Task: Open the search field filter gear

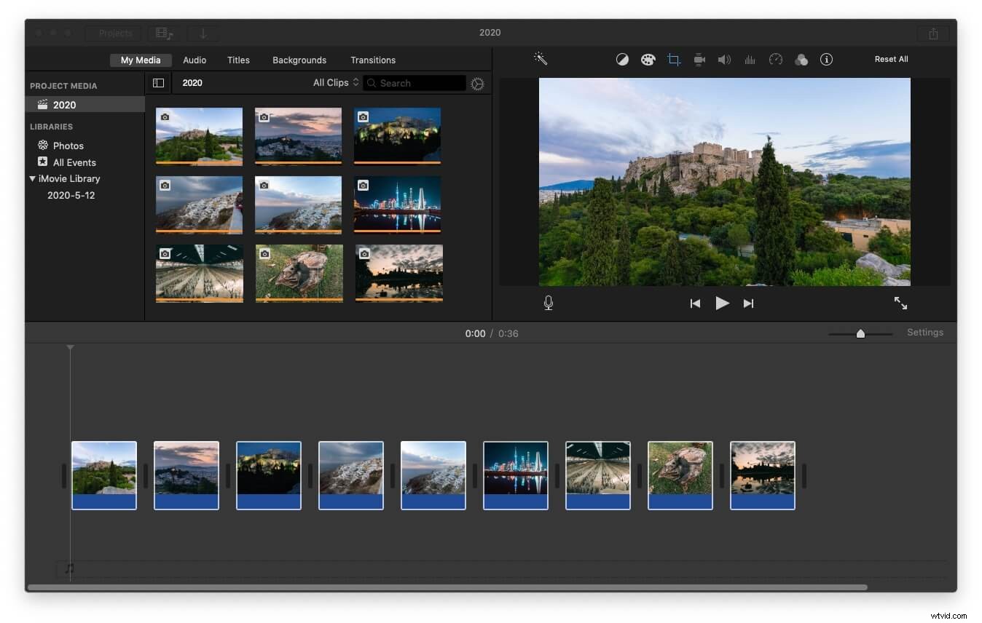Action: click(477, 83)
